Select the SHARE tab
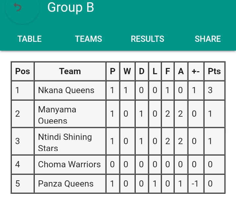This screenshot has height=198, width=236. (x=207, y=39)
